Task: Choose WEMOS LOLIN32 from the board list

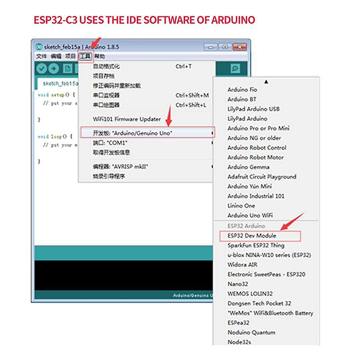Action: click(x=250, y=294)
